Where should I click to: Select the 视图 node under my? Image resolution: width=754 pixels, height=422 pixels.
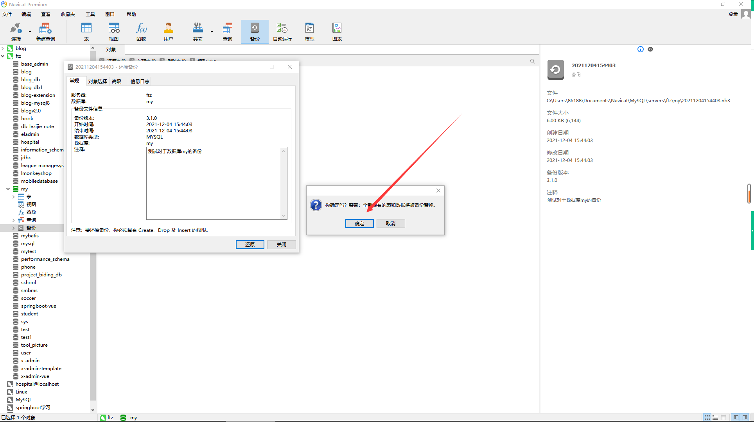pyautogui.click(x=31, y=205)
